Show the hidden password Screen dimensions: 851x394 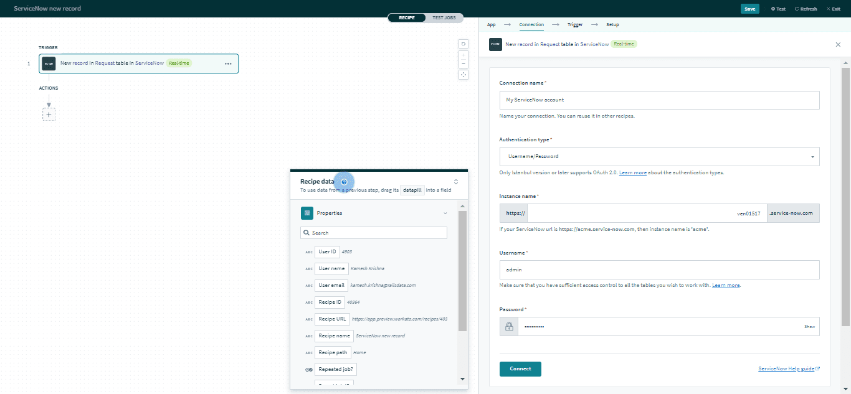809,327
